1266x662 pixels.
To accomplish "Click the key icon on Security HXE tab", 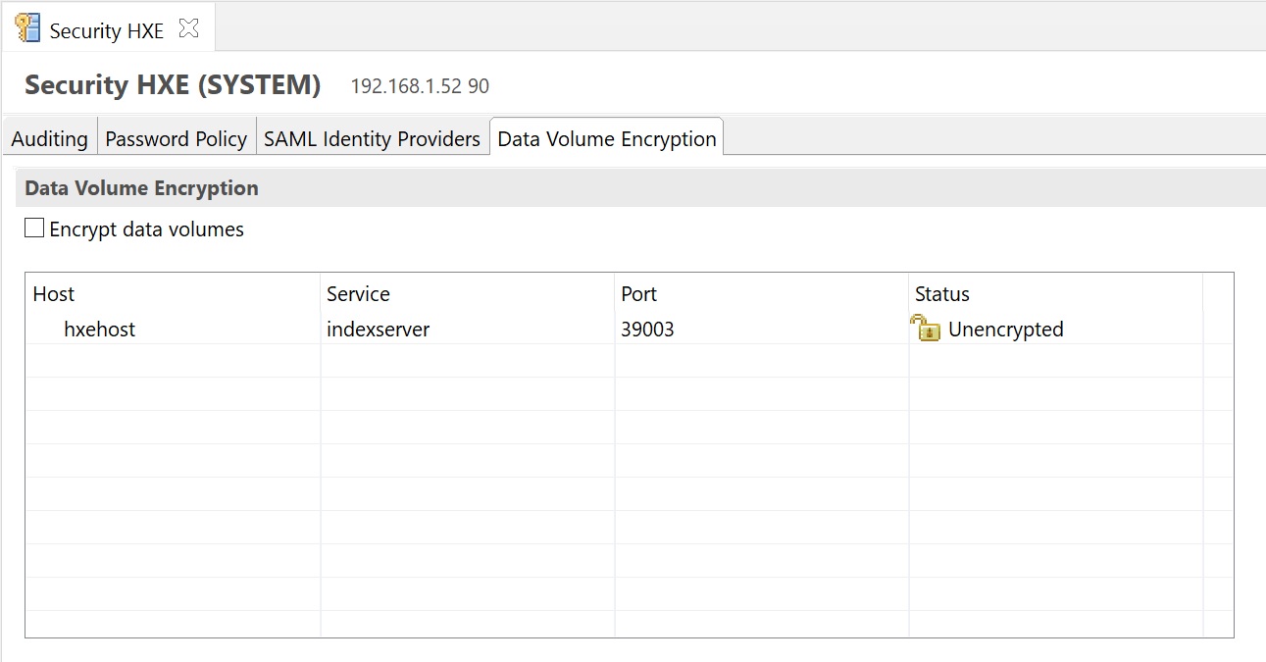I will click(27, 28).
